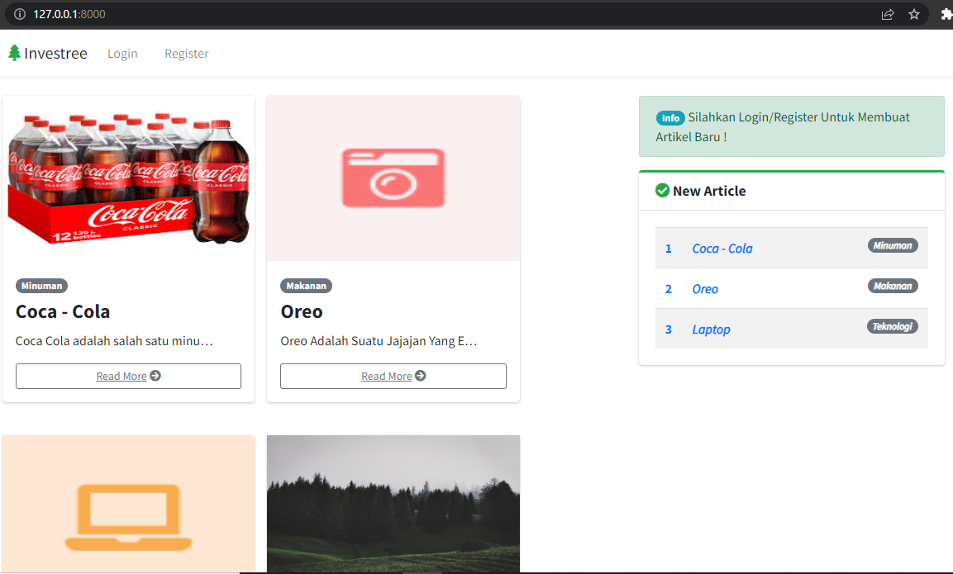Image resolution: width=953 pixels, height=574 pixels.
Task: Open the Oreo link in New Article list
Action: [705, 289]
